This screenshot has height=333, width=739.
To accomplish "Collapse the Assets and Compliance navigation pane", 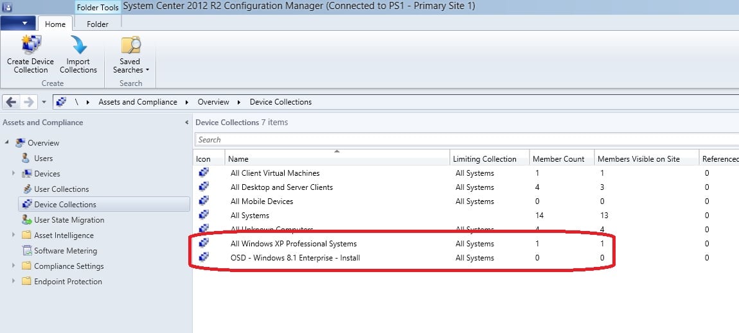I will tap(186, 123).
